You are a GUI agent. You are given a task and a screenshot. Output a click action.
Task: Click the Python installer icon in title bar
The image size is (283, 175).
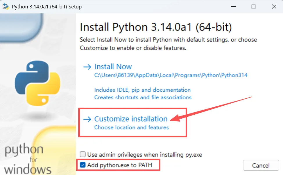click(x=6, y=6)
